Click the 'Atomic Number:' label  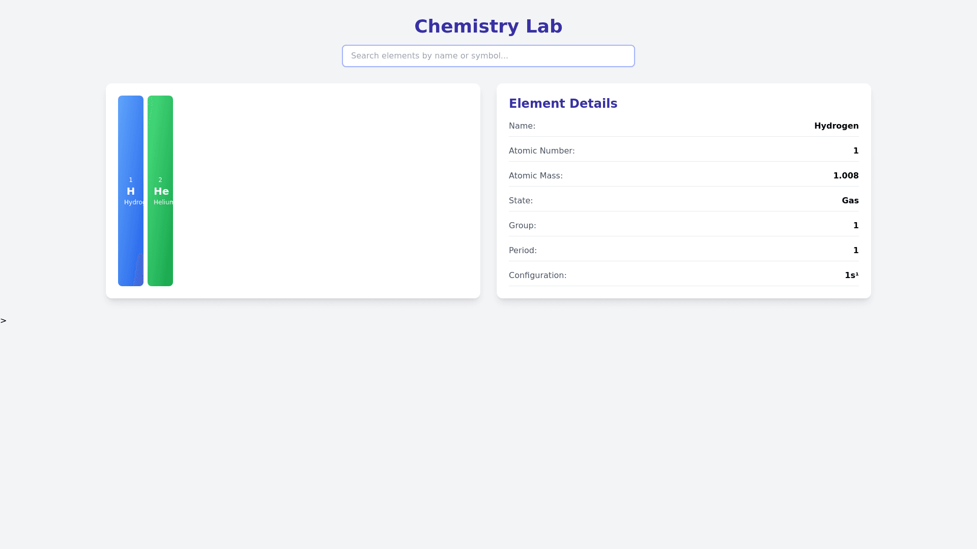[x=541, y=151]
